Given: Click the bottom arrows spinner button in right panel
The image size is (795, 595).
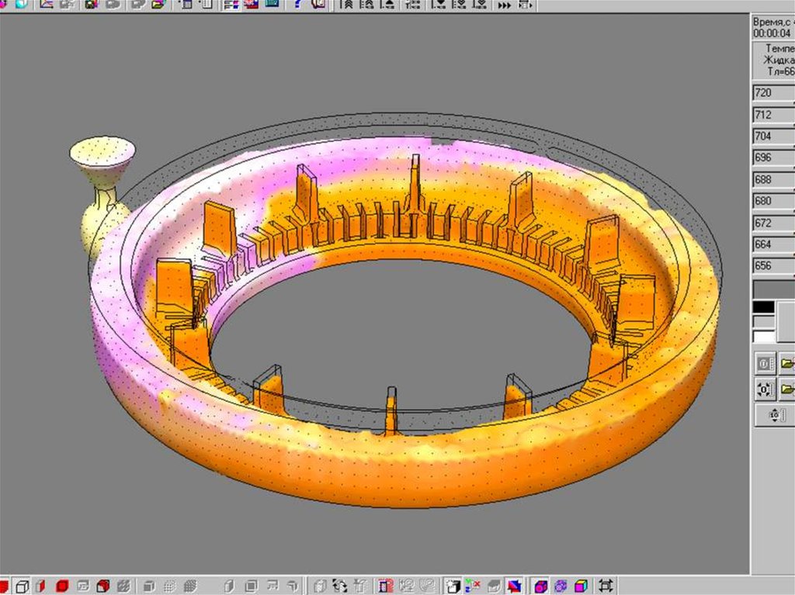Looking at the screenshot, I should 775,416.
